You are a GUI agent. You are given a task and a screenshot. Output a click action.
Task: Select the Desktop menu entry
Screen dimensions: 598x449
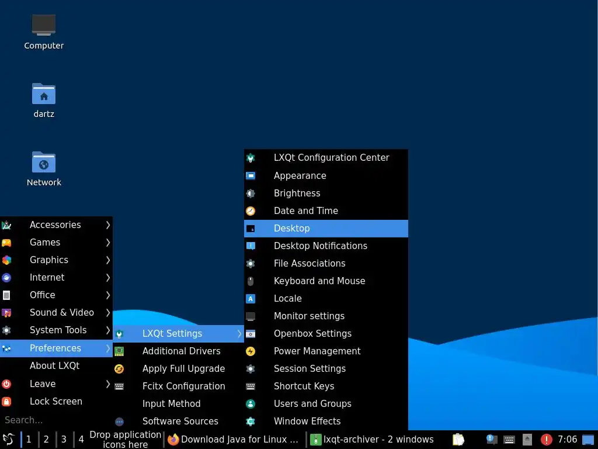326,229
